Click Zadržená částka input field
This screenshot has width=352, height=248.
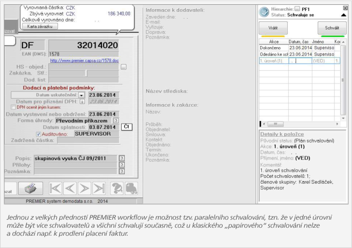coord(88,140)
